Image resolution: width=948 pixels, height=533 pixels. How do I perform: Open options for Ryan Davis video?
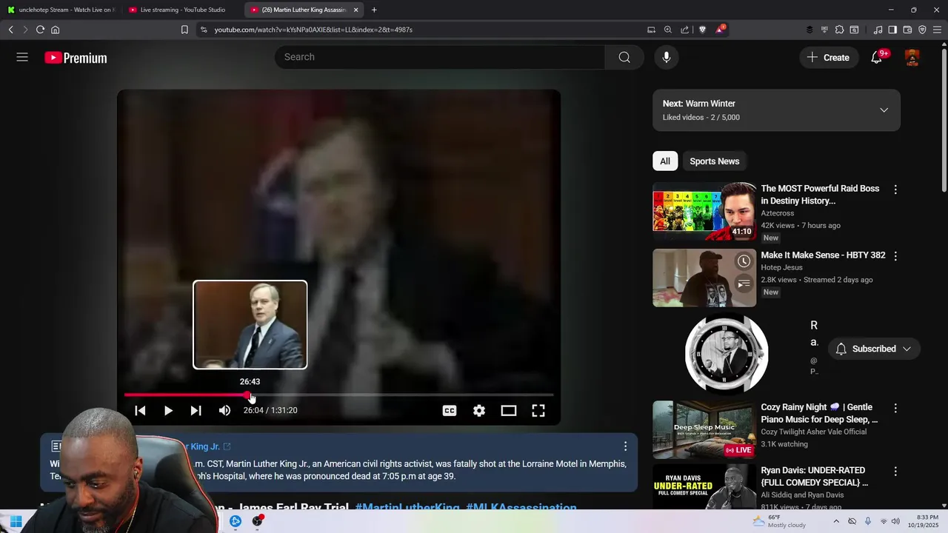pos(895,472)
